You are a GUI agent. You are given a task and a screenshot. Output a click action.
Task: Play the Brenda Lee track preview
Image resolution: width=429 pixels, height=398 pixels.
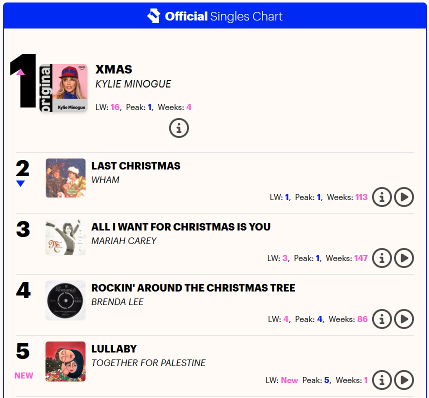point(404,319)
